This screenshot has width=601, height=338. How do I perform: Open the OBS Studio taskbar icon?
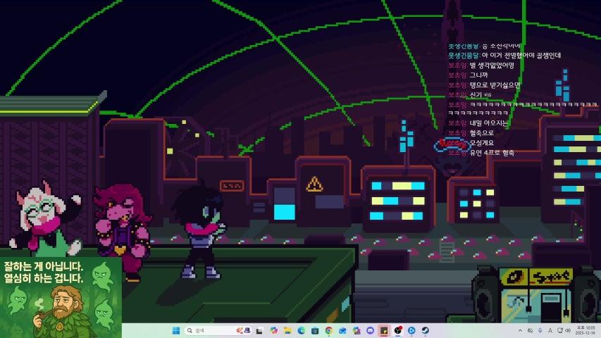[x=397, y=330]
